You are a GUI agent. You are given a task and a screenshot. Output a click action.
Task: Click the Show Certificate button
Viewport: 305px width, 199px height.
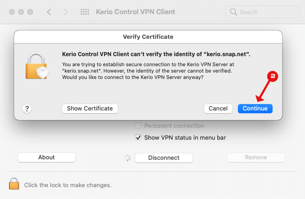[90, 108]
